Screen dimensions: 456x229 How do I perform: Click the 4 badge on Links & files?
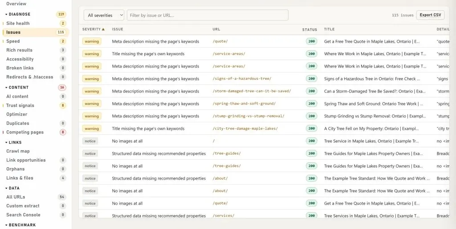pos(63,178)
